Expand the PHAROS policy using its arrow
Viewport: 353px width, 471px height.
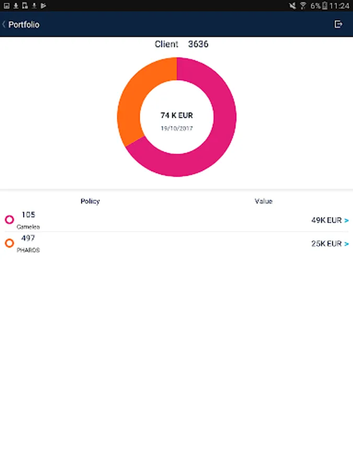[x=347, y=244]
